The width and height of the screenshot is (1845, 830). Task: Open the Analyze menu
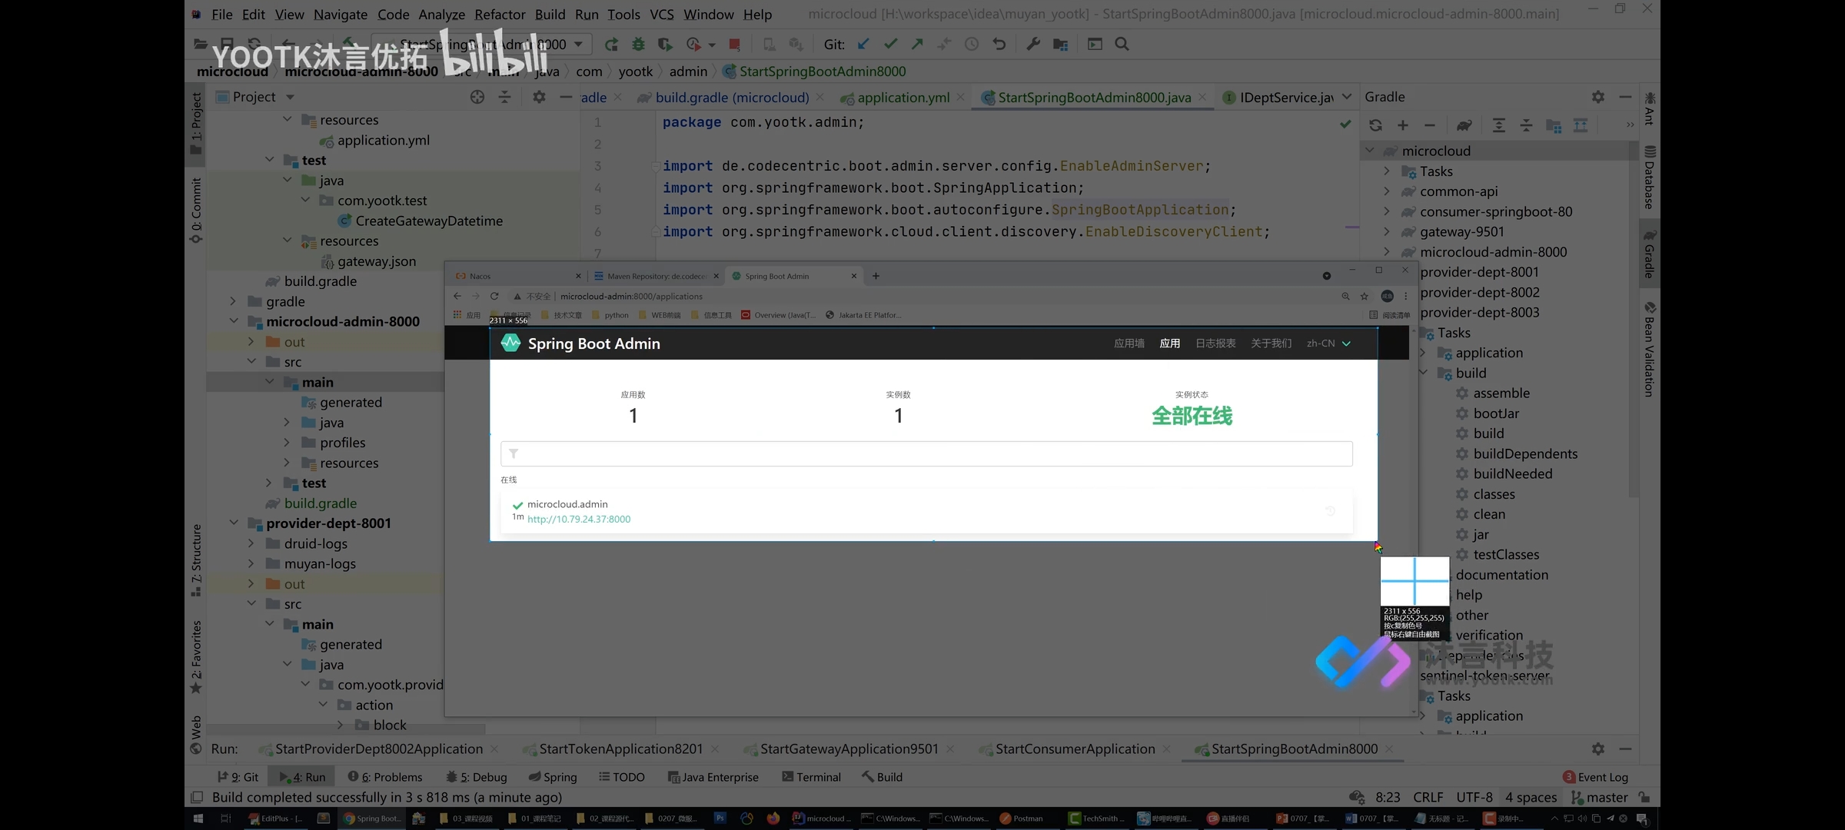point(441,14)
